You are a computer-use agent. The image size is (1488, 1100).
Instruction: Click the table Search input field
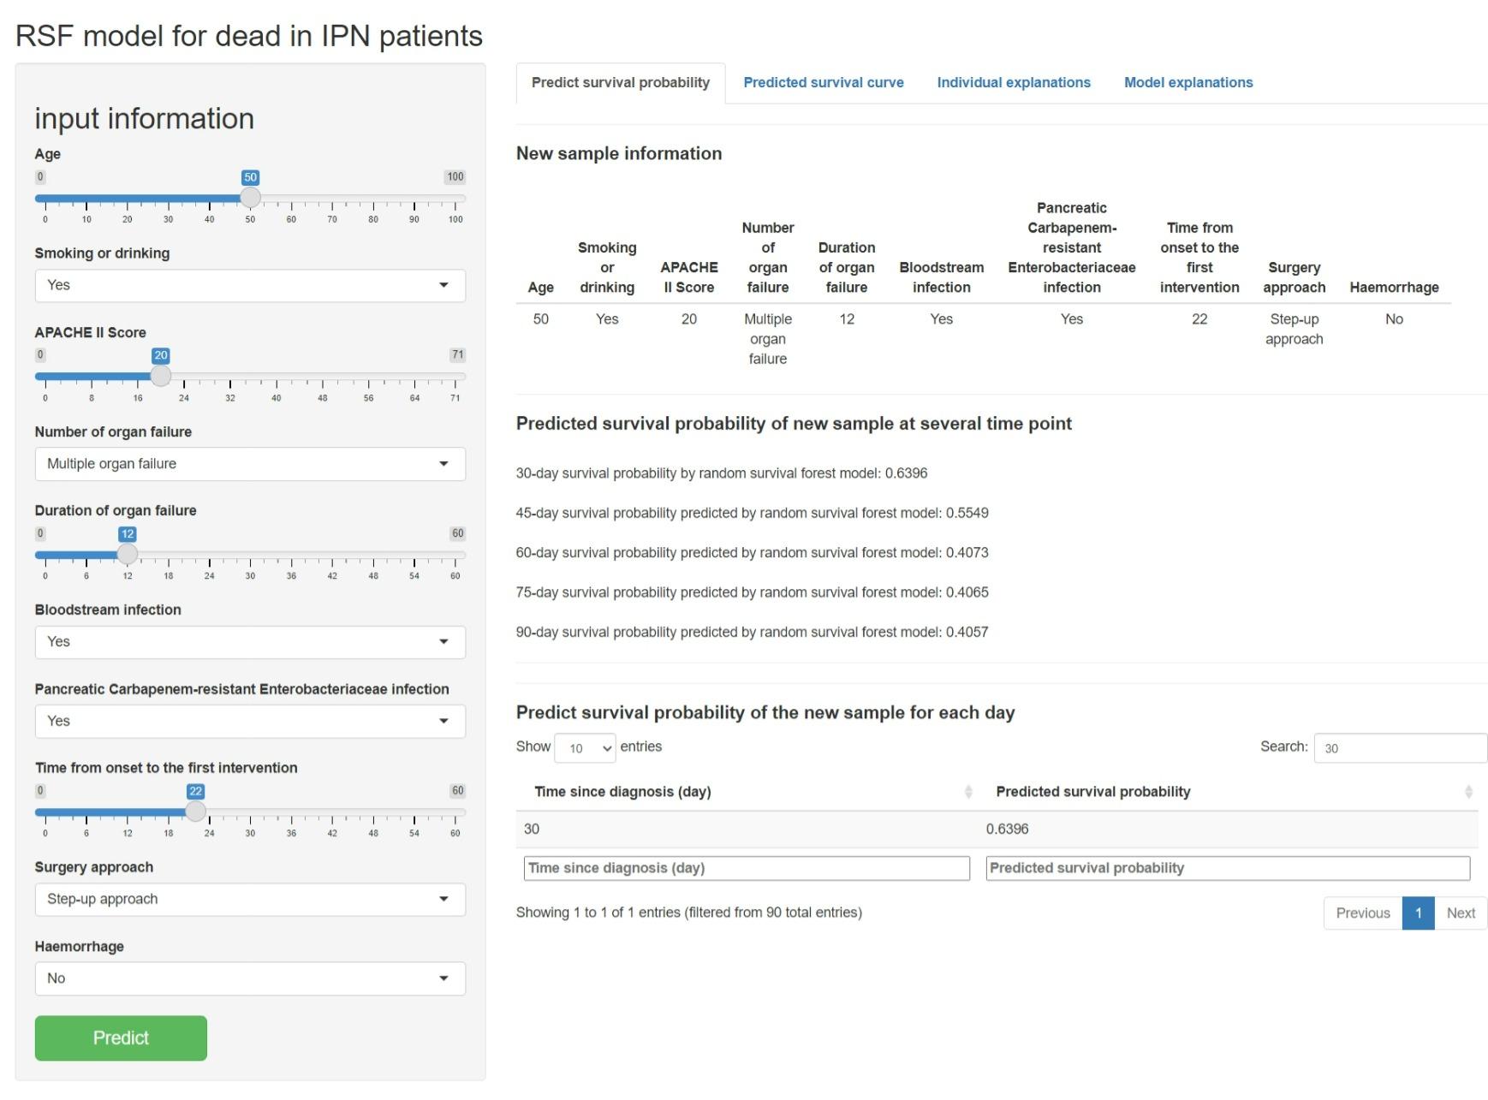[x=1400, y=748]
